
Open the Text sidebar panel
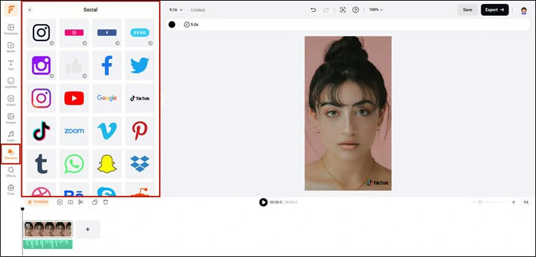(x=10, y=64)
